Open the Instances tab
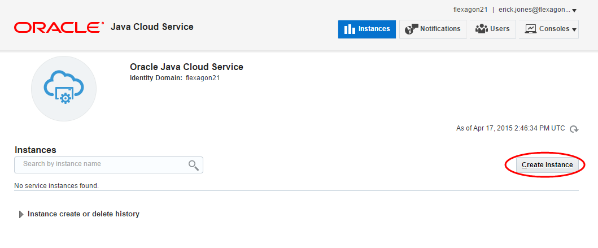This screenshot has height=248, width=598. coord(367,29)
